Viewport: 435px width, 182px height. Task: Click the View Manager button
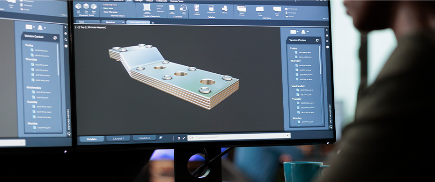tap(111, 12)
